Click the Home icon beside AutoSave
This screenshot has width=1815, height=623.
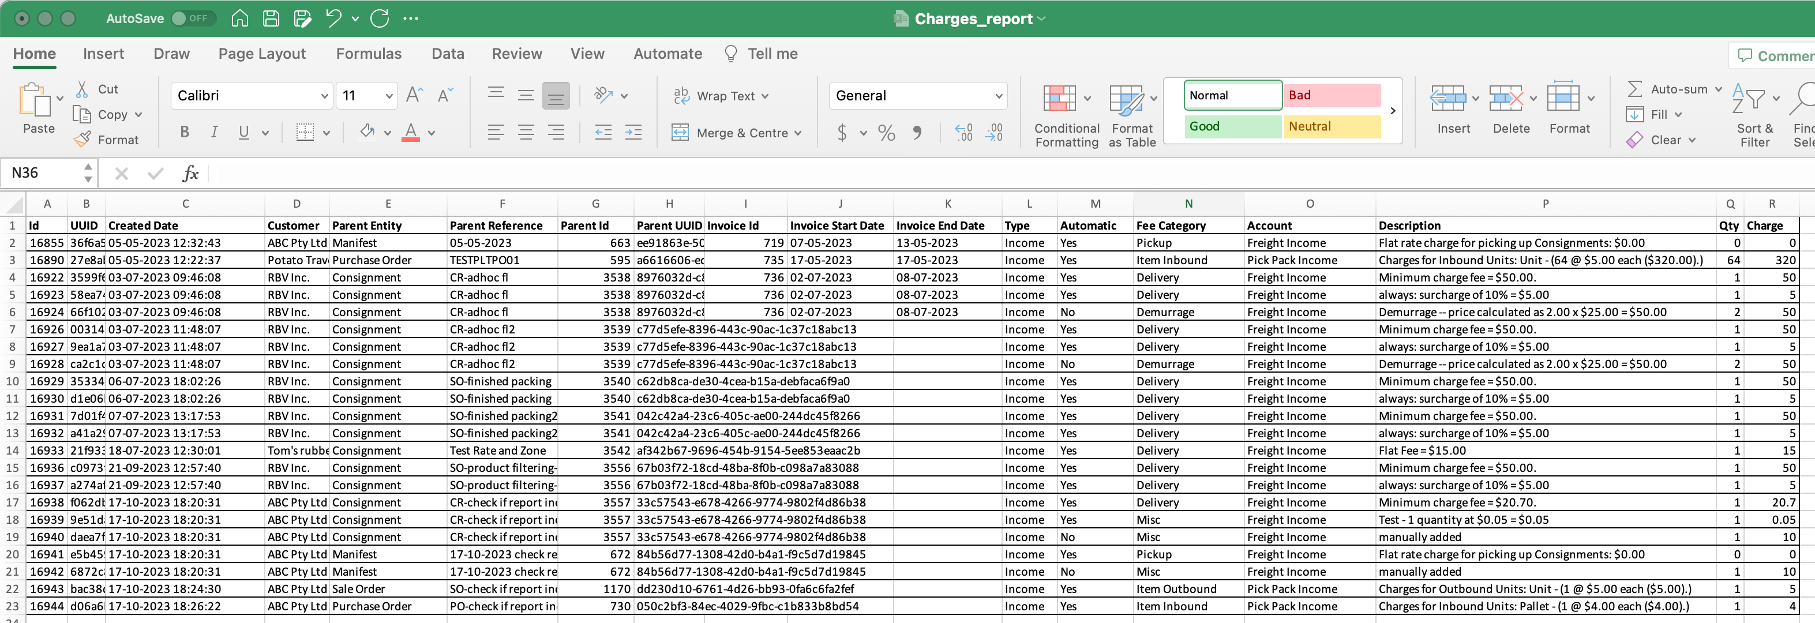tap(239, 18)
